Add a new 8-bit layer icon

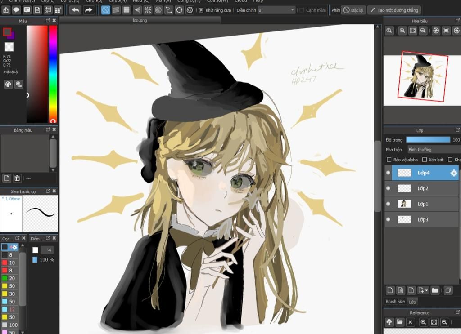[x=400, y=290]
